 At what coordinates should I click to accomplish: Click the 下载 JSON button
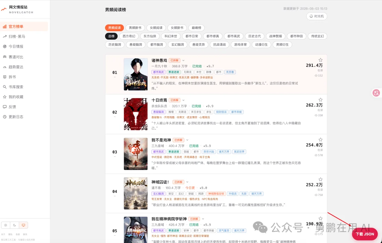pos(365,234)
